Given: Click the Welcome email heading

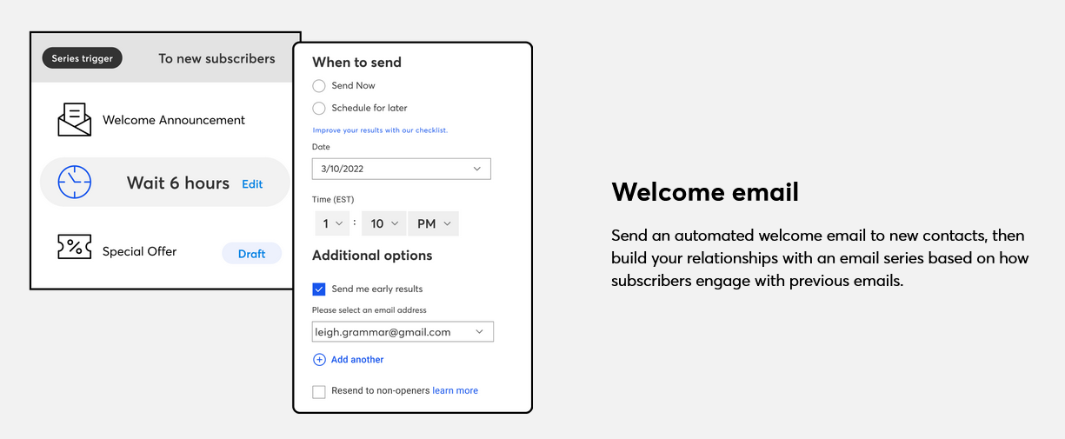Looking at the screenshot, I should point(705,191).
